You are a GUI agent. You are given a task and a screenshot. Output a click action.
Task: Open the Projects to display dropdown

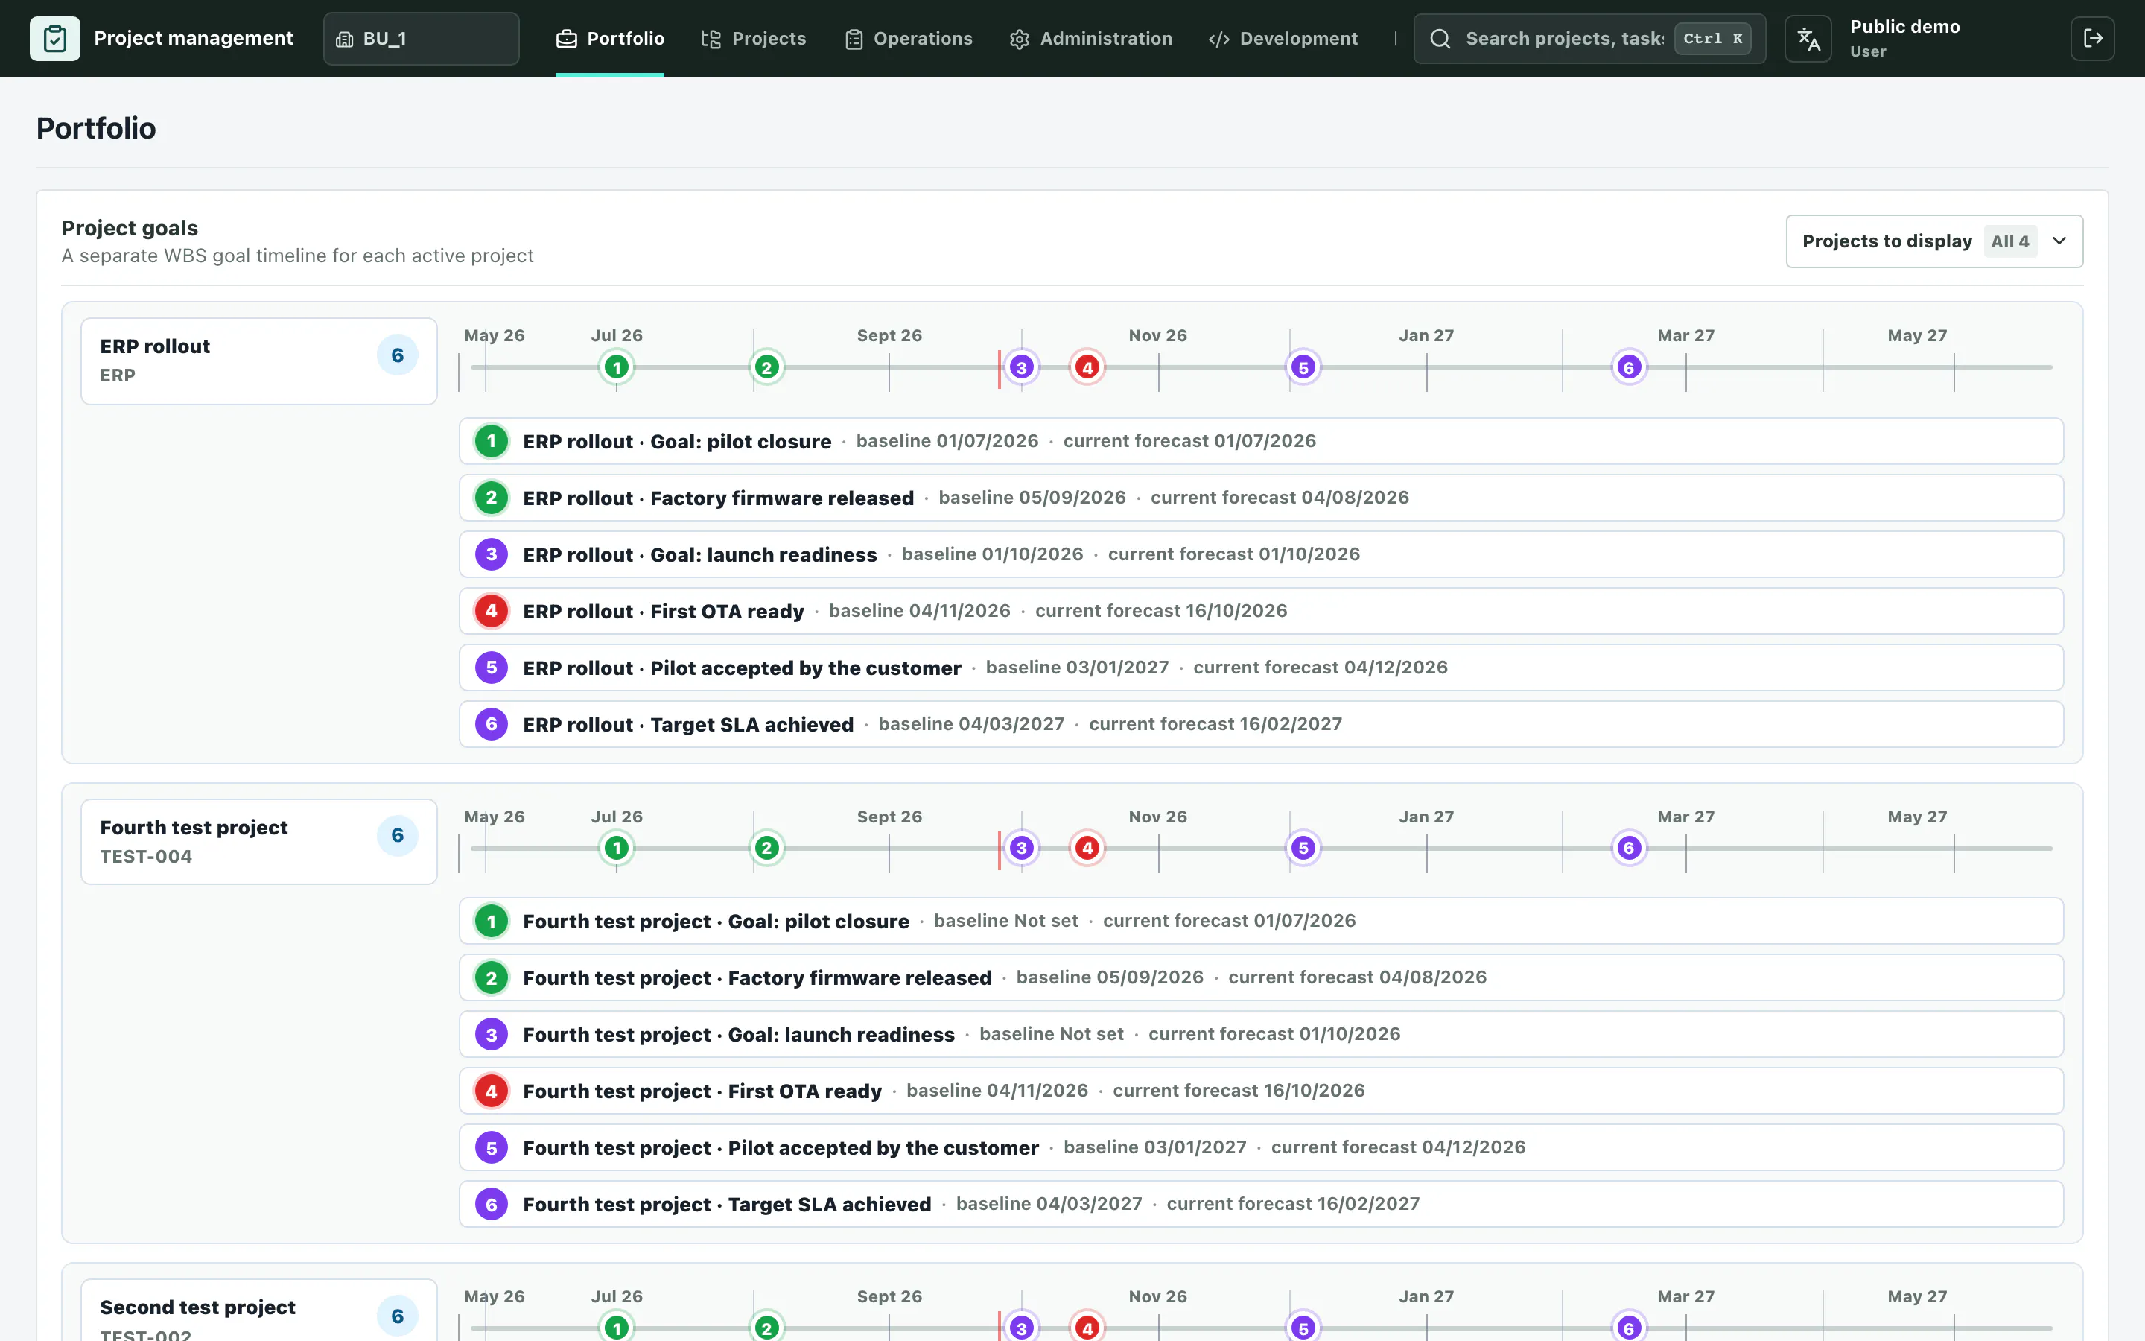tap(1934, 241)
